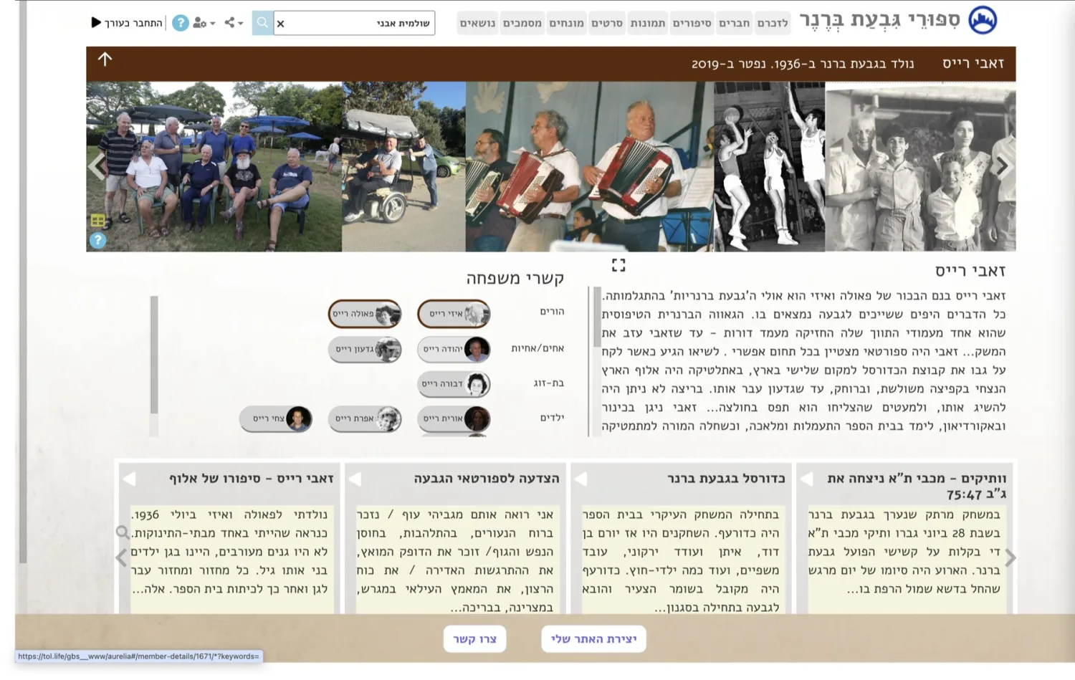This screenshot has height=680, width=1075.
Task: Open the sibling chip גדעון רייס
Action: coord(365,349)
